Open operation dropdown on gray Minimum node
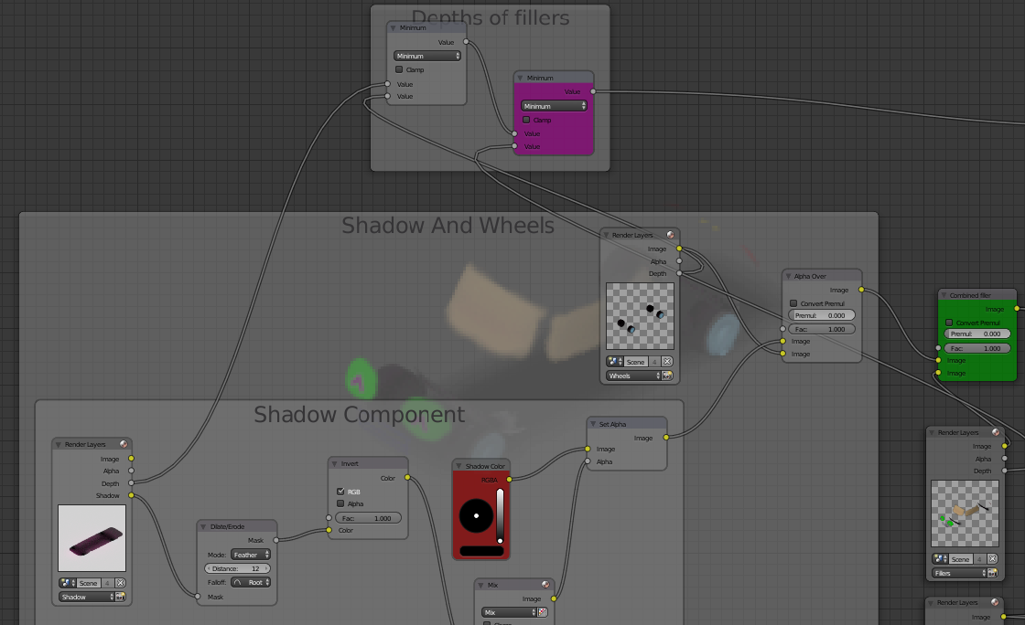 tap(427, 56)
